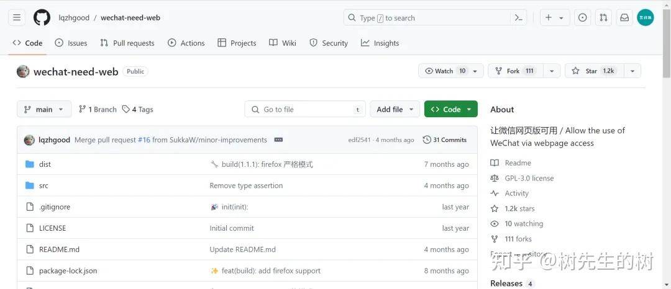The image size is (671, 289).
Task: Open the dist folder icon
Action: click(30, 164)
